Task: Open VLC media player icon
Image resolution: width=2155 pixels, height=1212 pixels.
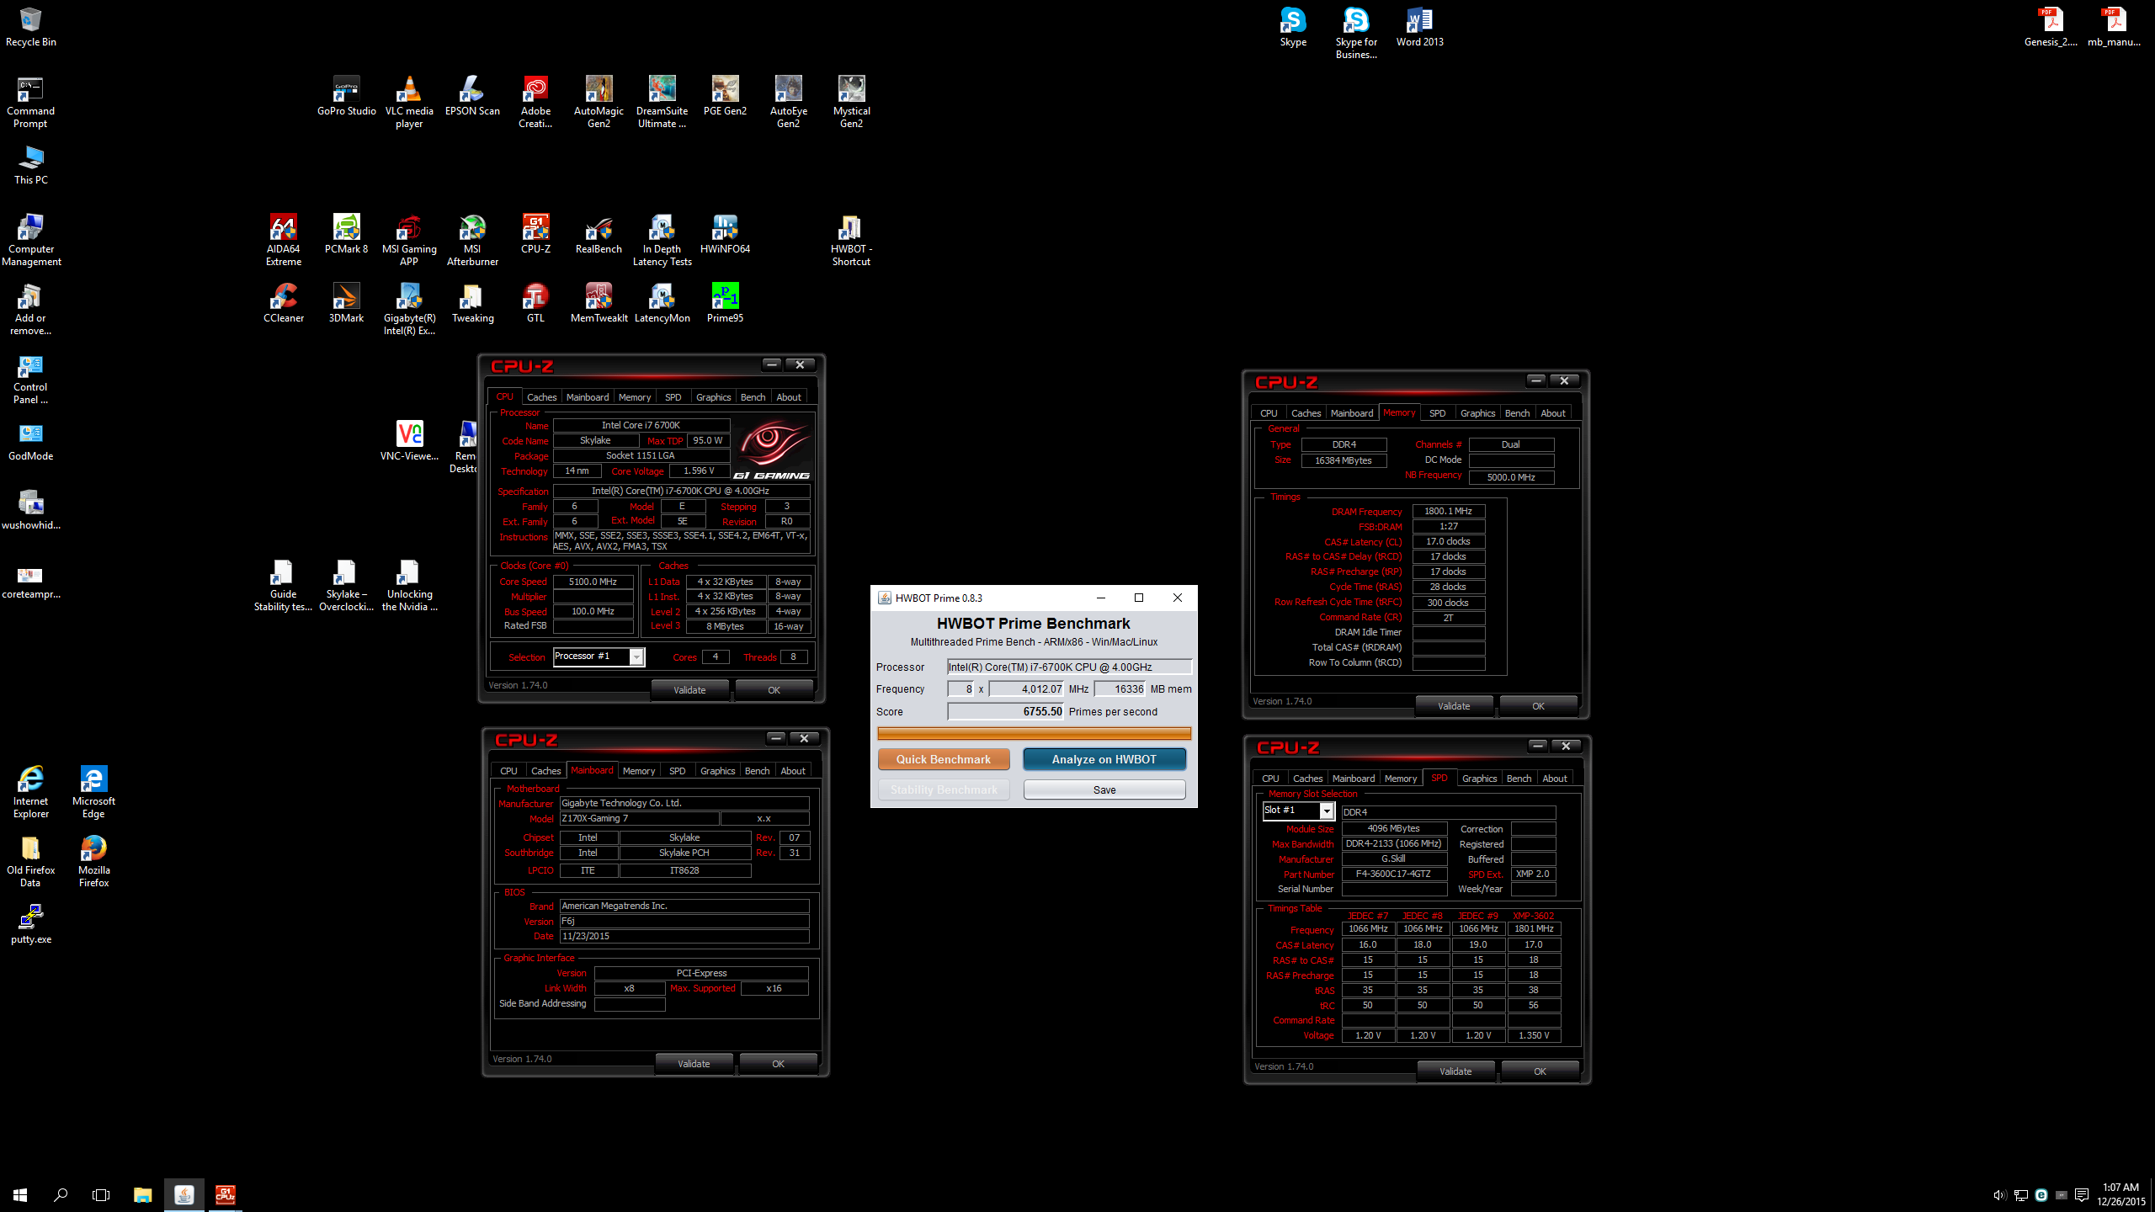Action: coord(409,101)
